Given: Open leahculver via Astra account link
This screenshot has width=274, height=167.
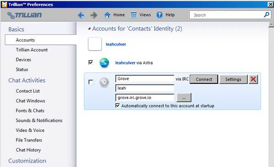Looking at the screenshot, I should (125, 63).
